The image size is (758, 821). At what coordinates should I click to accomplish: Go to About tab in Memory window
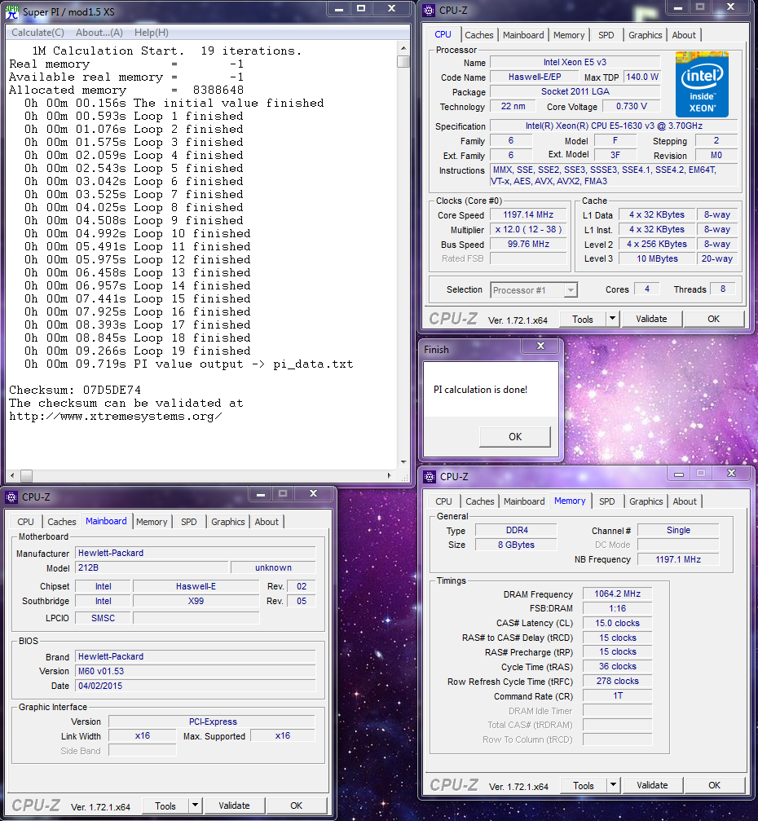pyautogui.click(x=685, y=501)
